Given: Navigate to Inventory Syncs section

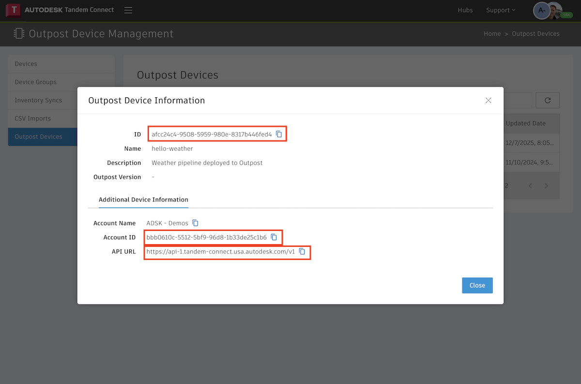Looking at the screenshot, I should [38, 100].
